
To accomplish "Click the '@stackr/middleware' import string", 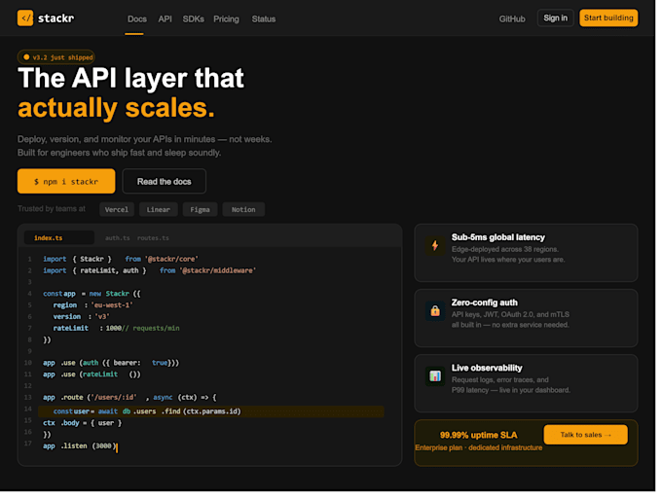I will [217, 270].
